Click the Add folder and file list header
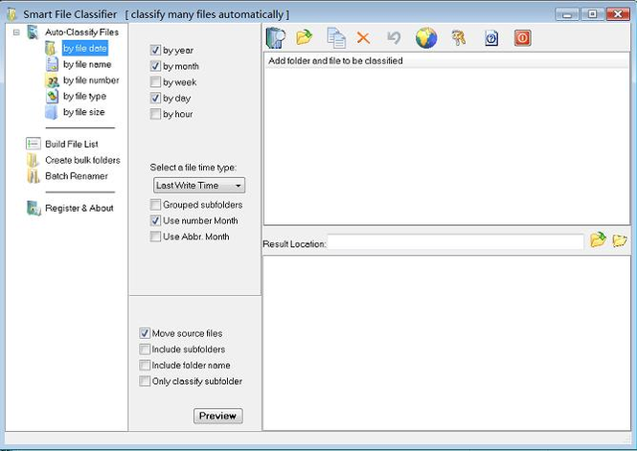637x451 pixels. coord(446,61)
